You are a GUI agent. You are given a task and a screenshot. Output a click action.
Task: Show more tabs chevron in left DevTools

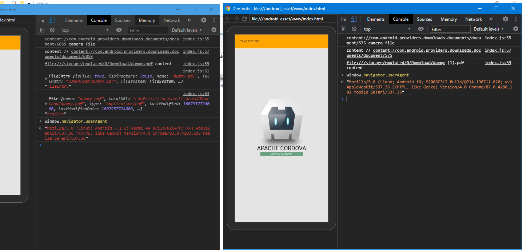[189, 20]
